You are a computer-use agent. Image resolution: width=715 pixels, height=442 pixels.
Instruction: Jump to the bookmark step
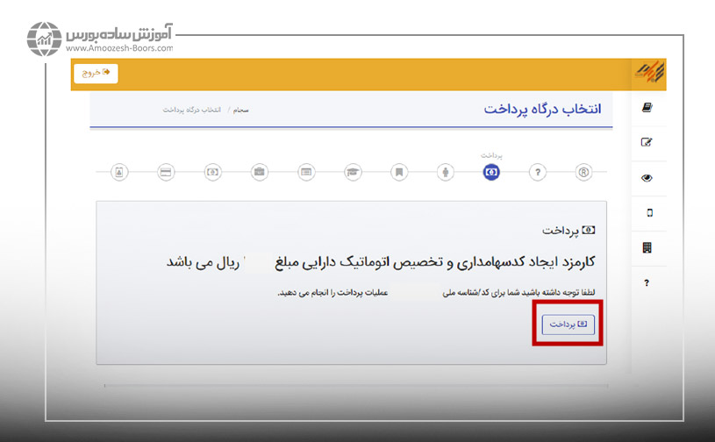[398, 172]
